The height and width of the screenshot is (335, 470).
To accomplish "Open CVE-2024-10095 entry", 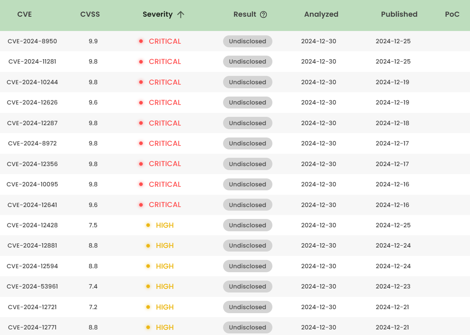I will [32, 184].
